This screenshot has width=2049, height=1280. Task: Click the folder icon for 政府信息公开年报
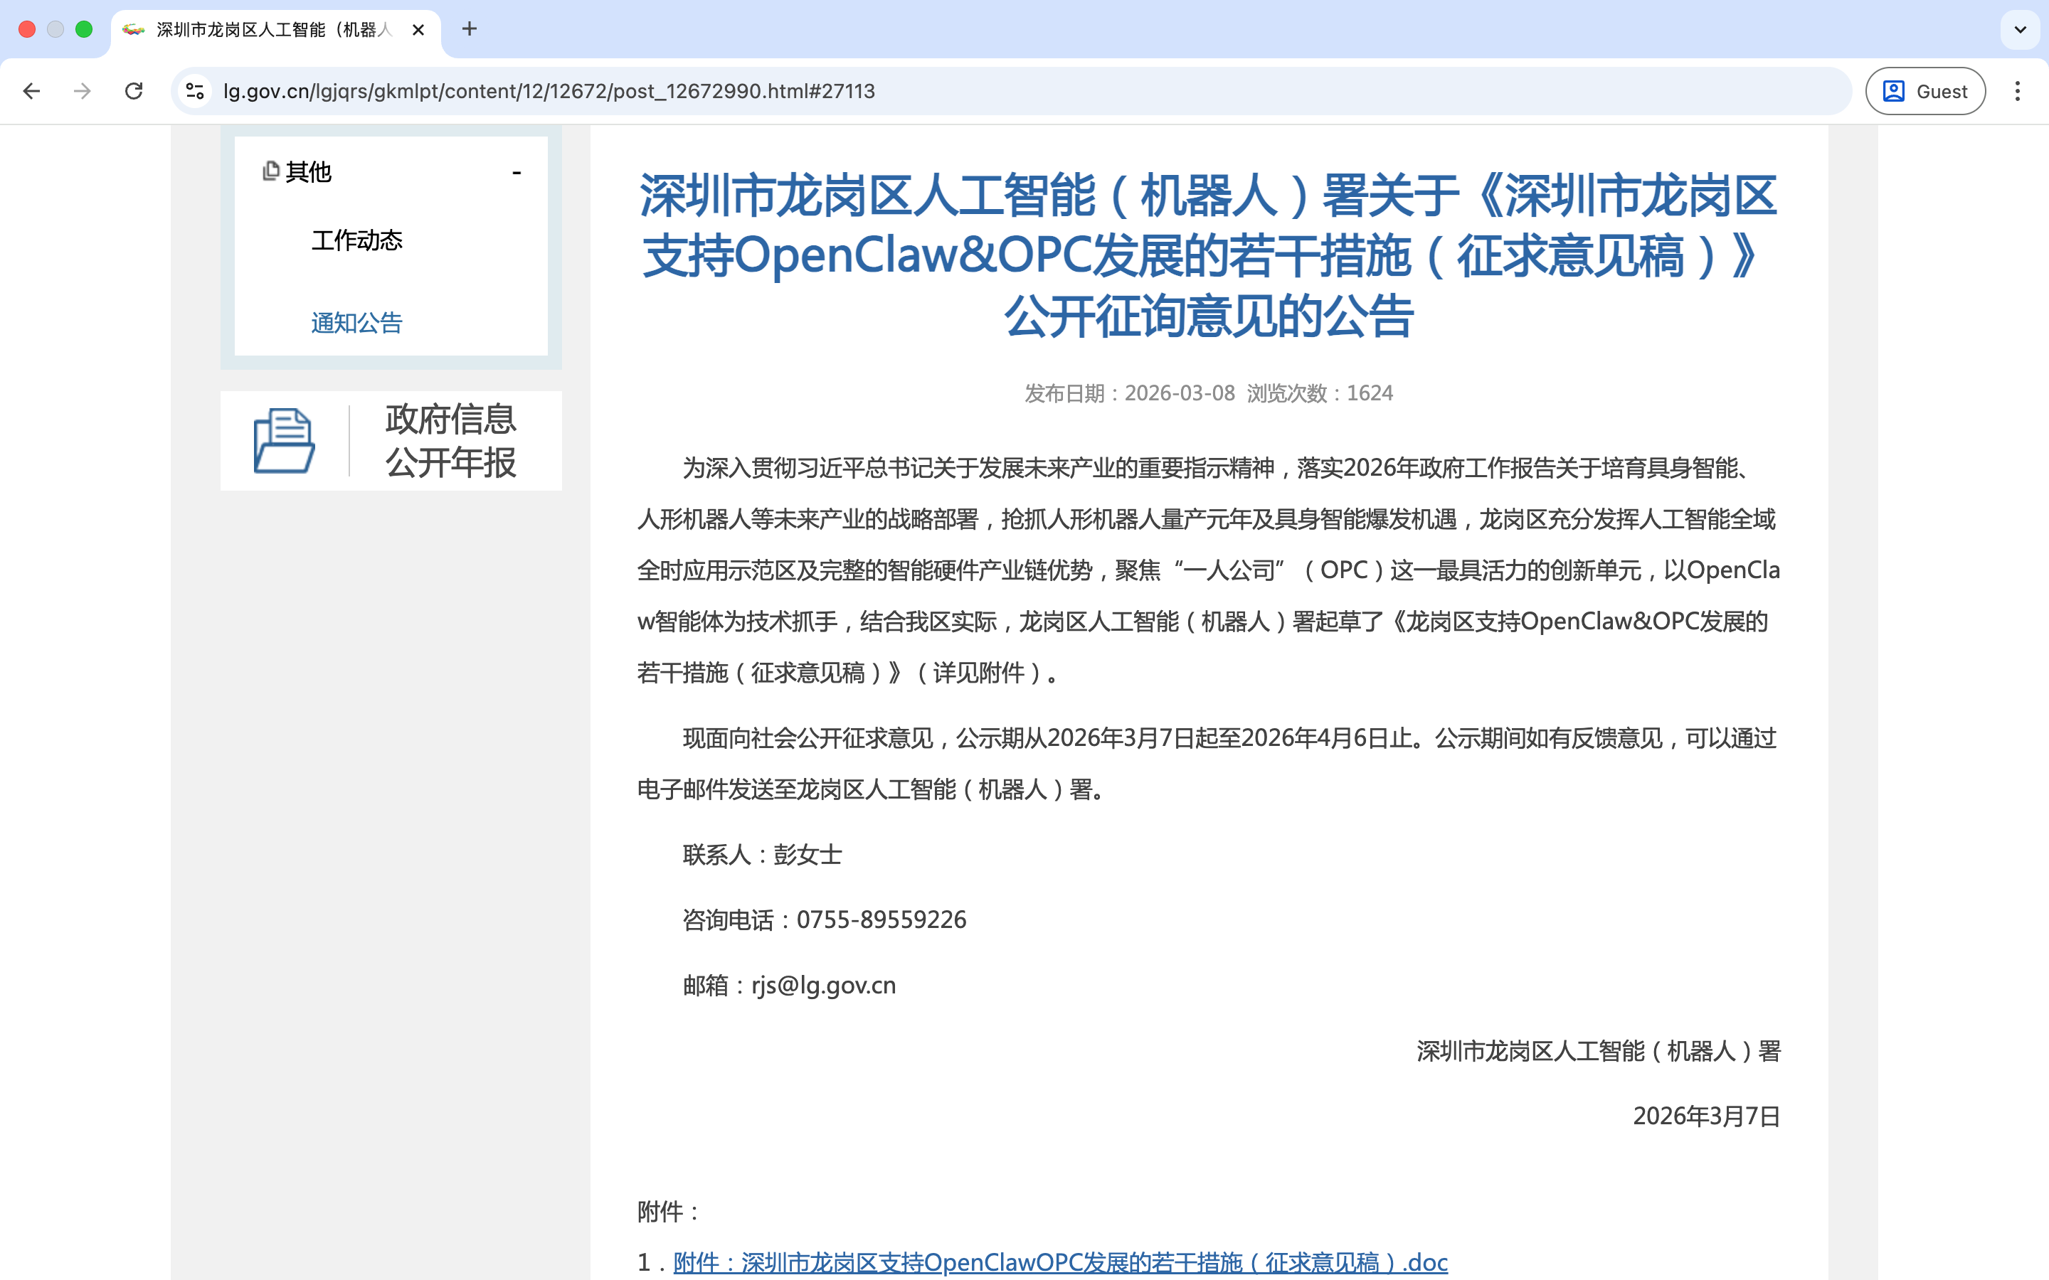coord(285,440)
